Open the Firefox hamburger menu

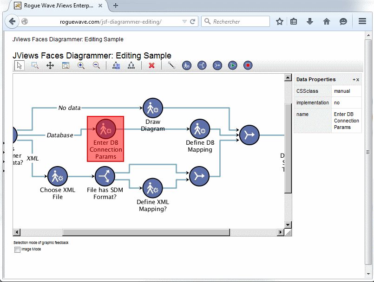(362, 21)
